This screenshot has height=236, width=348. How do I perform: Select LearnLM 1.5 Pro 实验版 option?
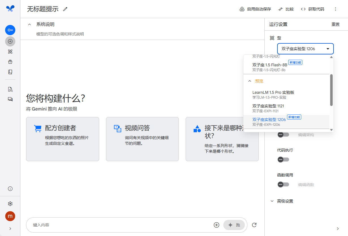click(286, 95)
